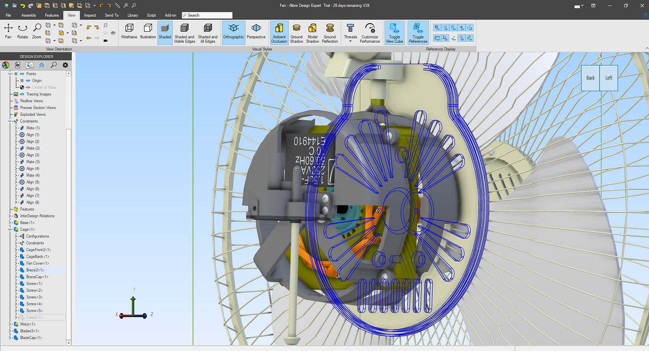This screenshot has height=351, width=649.
Task: Enable Ground Shadow
Action: [296, 33]
